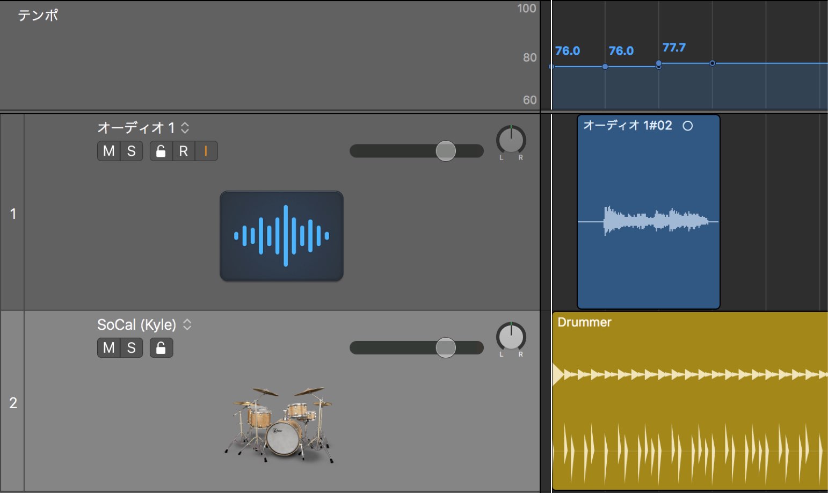Toggle input monitoring on オーディオ 1
Viewport: 828px width, 493px height.
[x=206, y=151]
